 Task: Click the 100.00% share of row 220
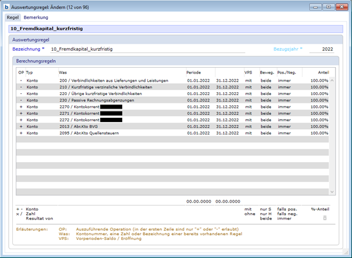pos(319,93)
